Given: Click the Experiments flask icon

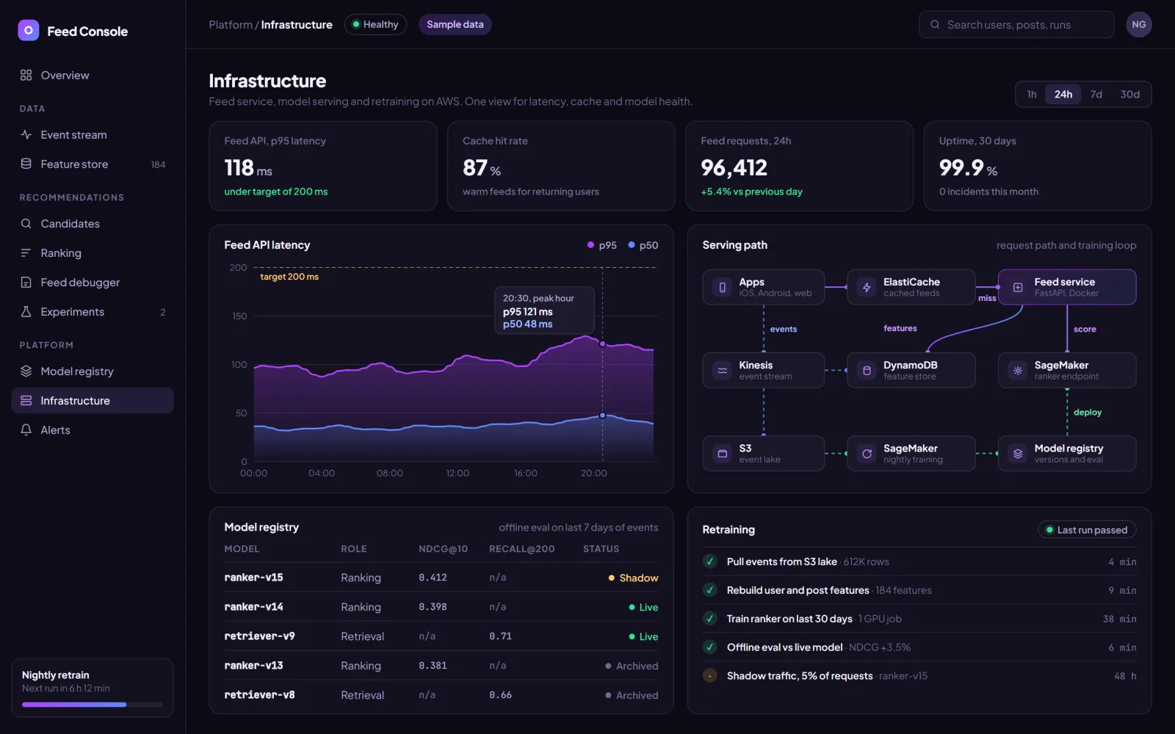Looking at the screenshot, I should click(26, 311).
